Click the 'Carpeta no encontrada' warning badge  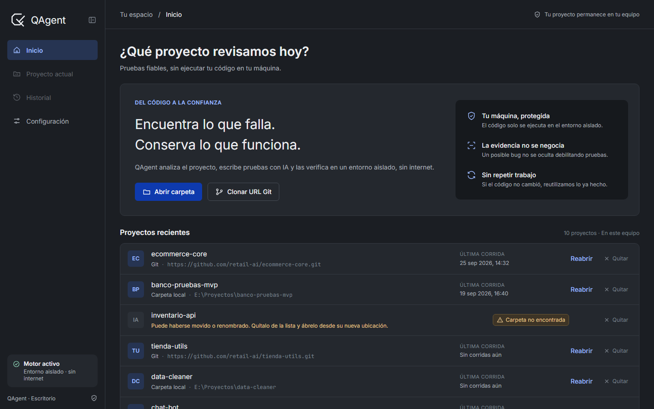click(531, 320)
